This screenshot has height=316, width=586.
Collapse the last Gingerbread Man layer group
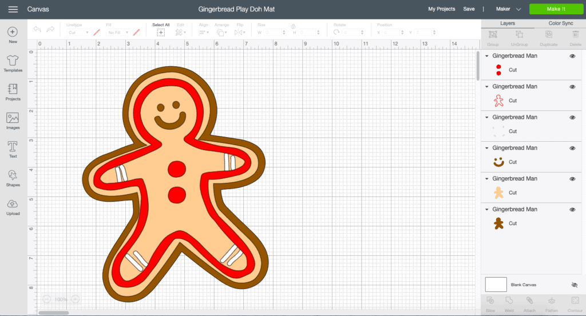coord(486,210)
